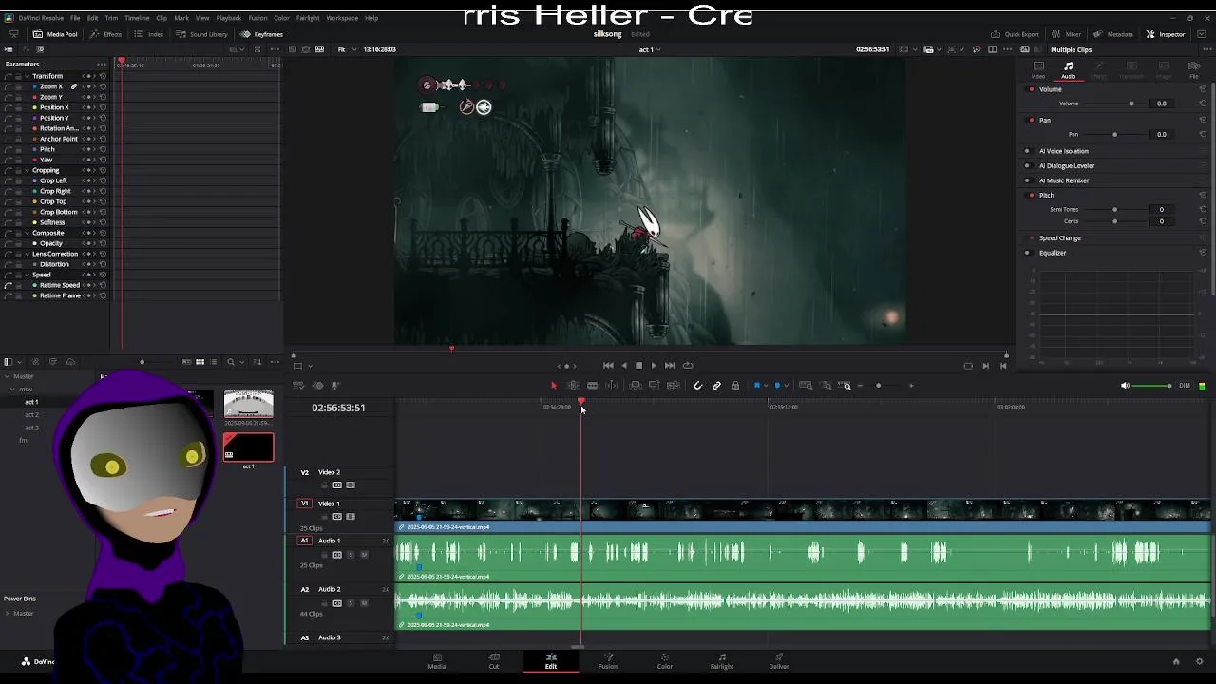Open the Fairlight menu

[308, 18]
